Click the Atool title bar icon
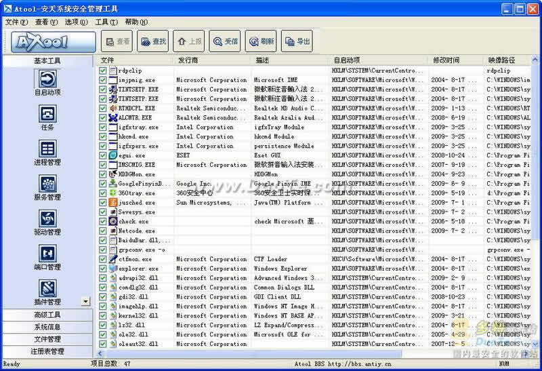Viewport: 542px width, 371px height. click(x=7, y=8)
